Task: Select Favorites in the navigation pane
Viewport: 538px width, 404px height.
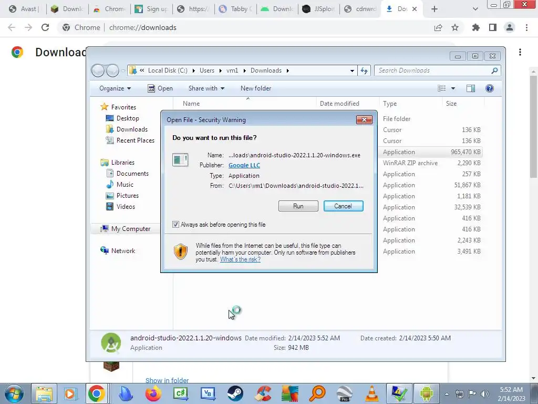Action: click(x=123, y=107)
